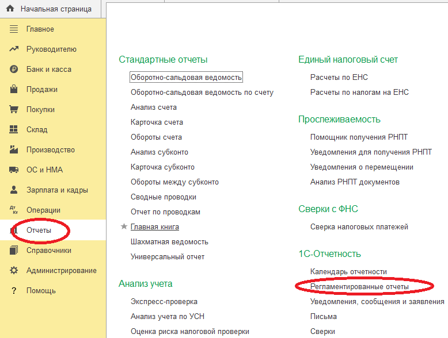Image resolution: width=448 pixels, height=338 pixels.
Task: Toggle the favorite star beside Главная книга
Action: pyautogui.click(x=124, y=226)
